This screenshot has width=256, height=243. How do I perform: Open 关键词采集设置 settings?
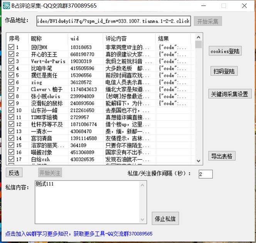pos(230,94)
